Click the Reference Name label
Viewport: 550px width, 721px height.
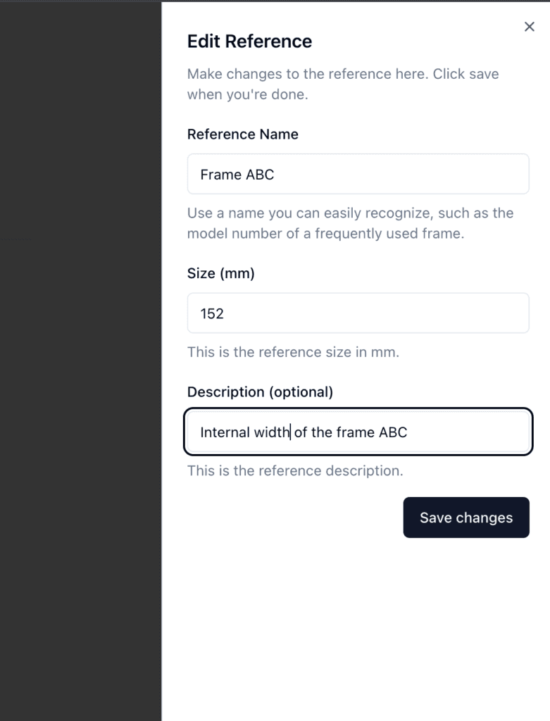click(242, 134)
